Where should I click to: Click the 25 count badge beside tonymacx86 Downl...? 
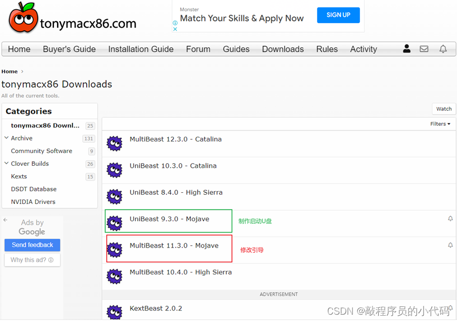(x=90, y=126)
